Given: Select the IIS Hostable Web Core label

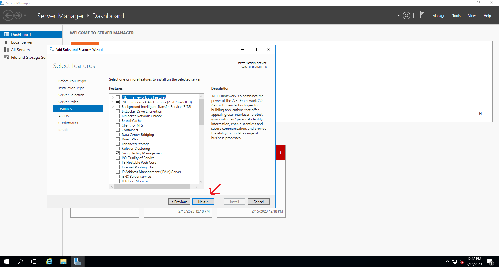Looking at the screenshot, I should pyautogui.click(x=139, y=163).
